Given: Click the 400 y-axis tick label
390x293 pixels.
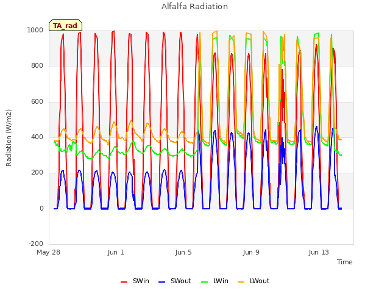Looking at the screenshot, I should point(37,137).
